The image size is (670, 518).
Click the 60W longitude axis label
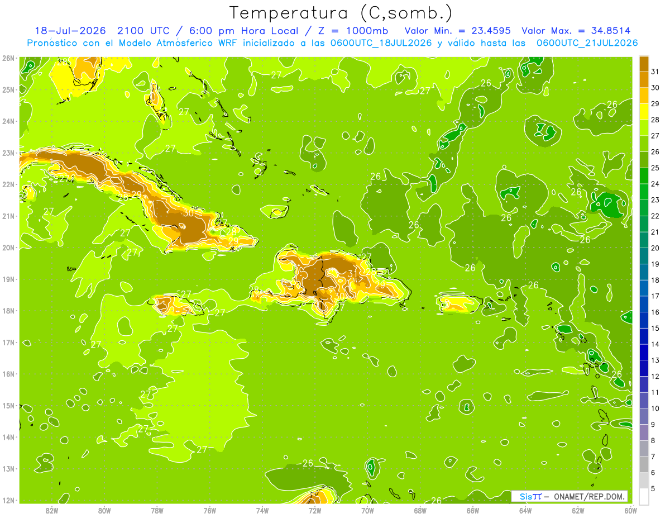click(631, 511)
